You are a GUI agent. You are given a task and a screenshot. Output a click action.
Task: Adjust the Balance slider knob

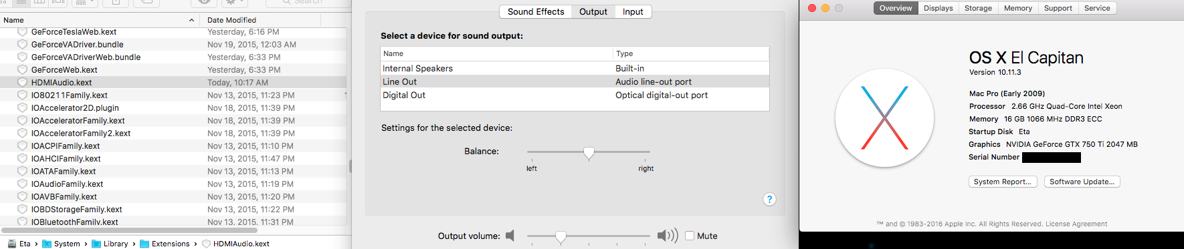tap(589, 153)
